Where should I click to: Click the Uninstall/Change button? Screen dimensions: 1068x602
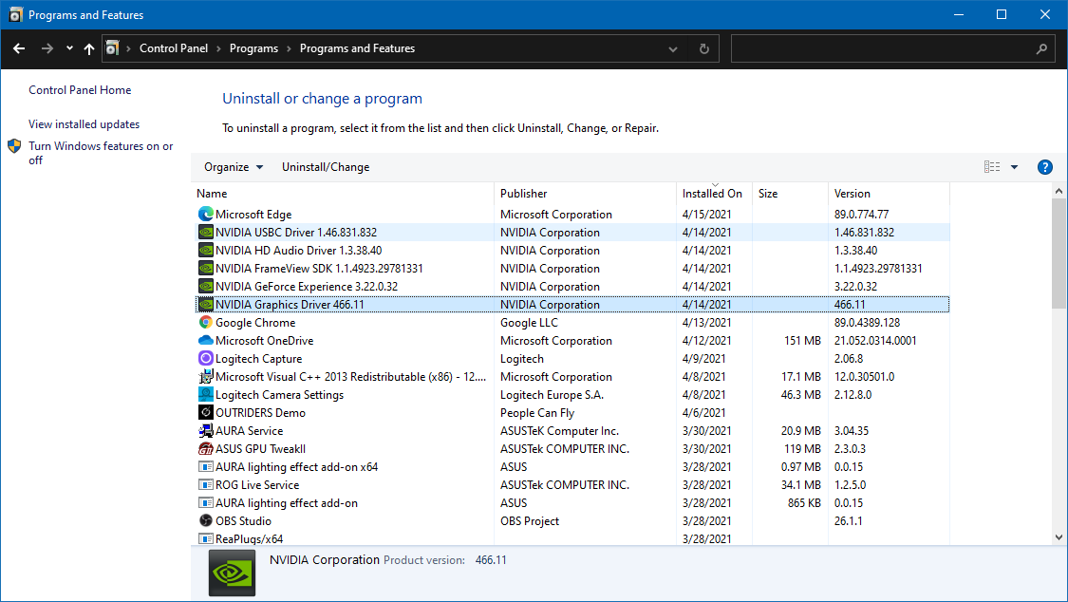click(x=326, y=167)
